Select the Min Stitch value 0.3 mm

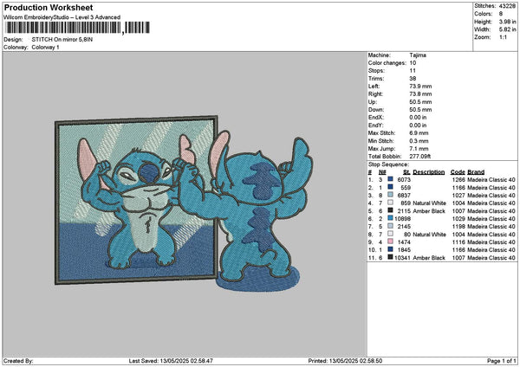click(419, 141)
